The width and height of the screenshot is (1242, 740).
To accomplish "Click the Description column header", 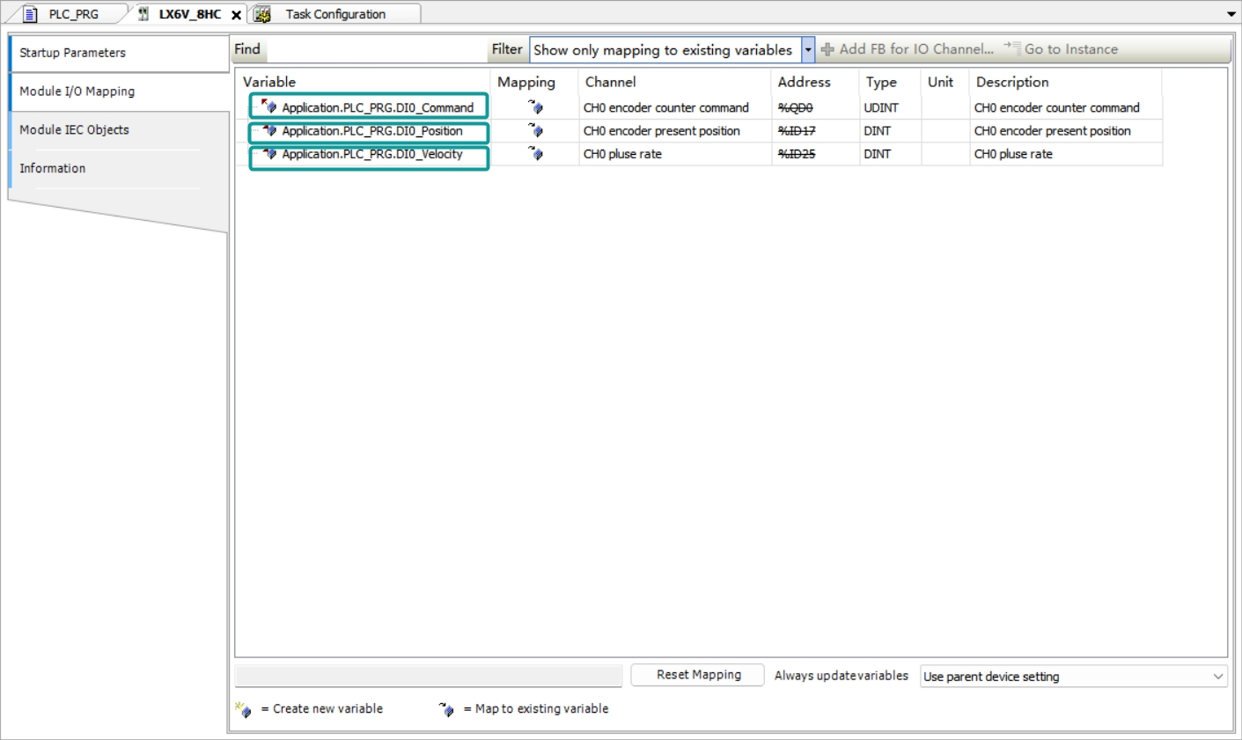I will click(x=1065, y=82).
